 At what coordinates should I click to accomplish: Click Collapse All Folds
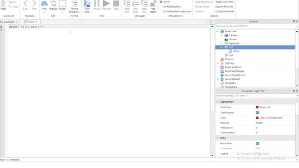[x=225, y=11]
